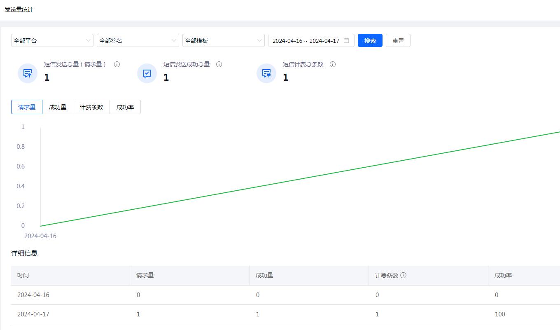The image size is (560, 330).
Task: Click the 2024-04-16 table row date
Action: (33, 295)
